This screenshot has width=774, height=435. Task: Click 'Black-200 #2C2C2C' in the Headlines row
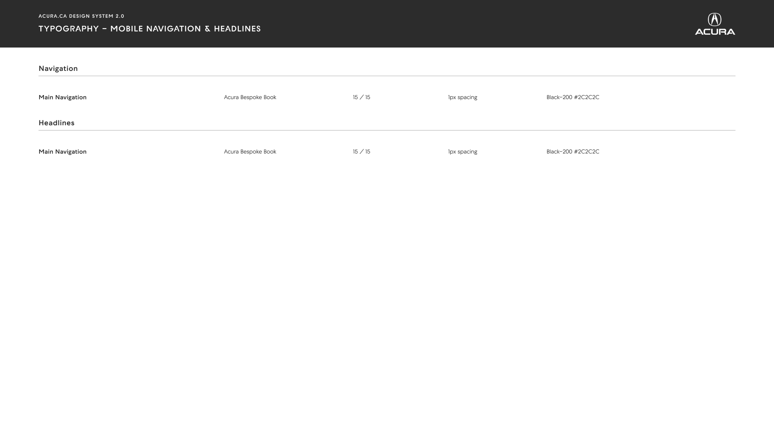573,151
